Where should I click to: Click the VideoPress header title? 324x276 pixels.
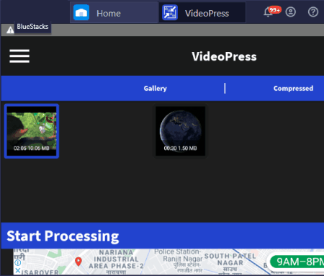tap(224, 57)
